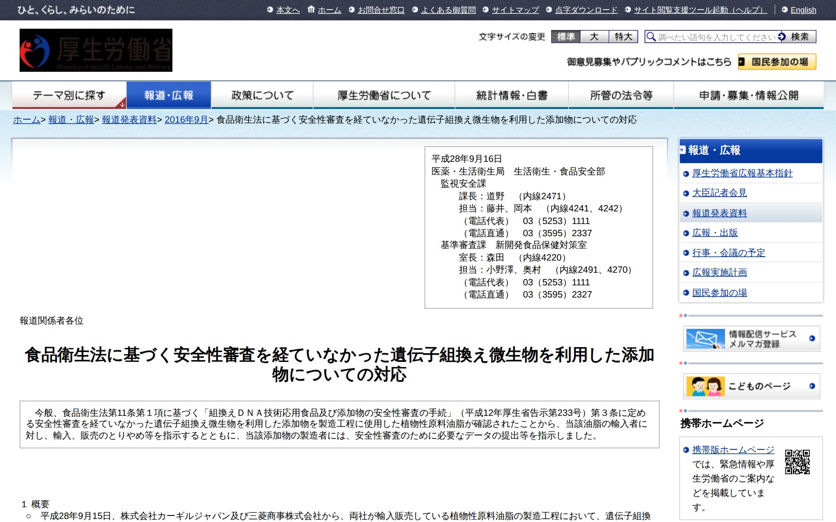
Task: Open the 統計情報・白書 navigation tab
Action: pos(512,95)
